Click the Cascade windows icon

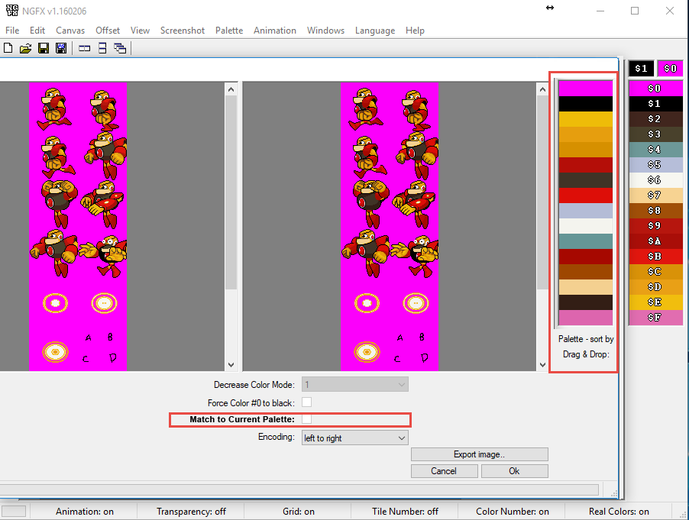pos(120,48)
